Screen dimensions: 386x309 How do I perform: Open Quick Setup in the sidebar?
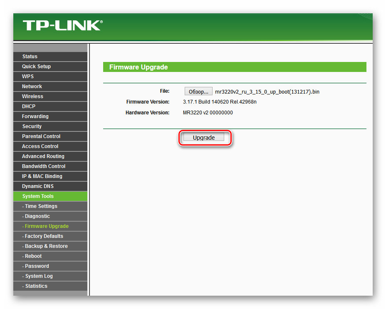[36, 67]
